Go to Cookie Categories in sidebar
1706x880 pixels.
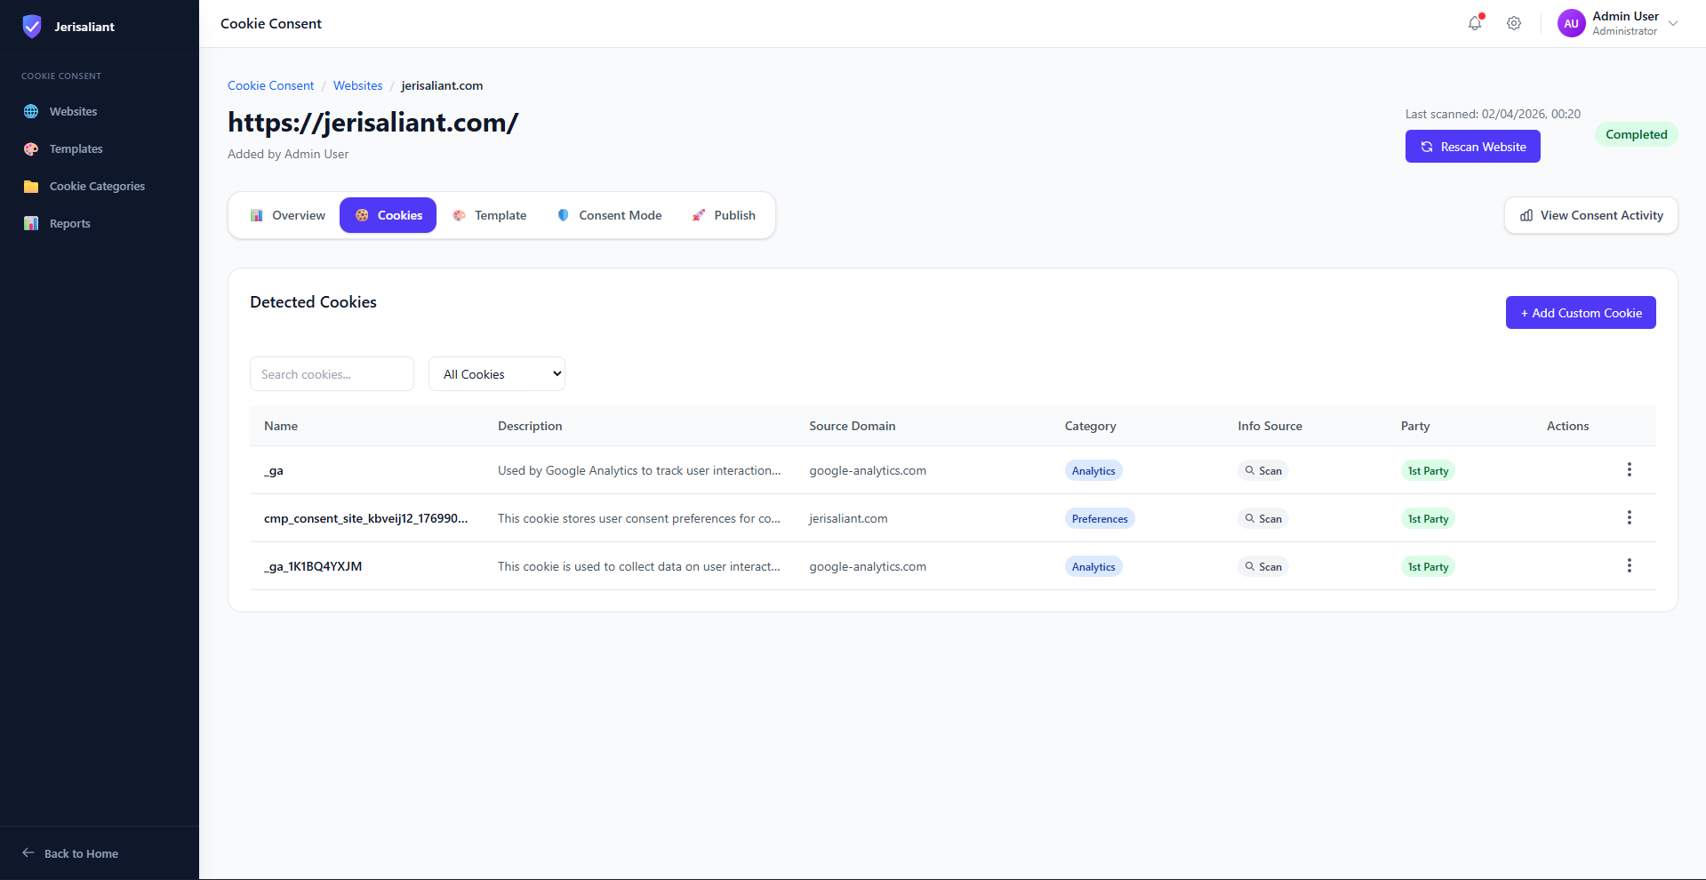(x=97, y=187)
